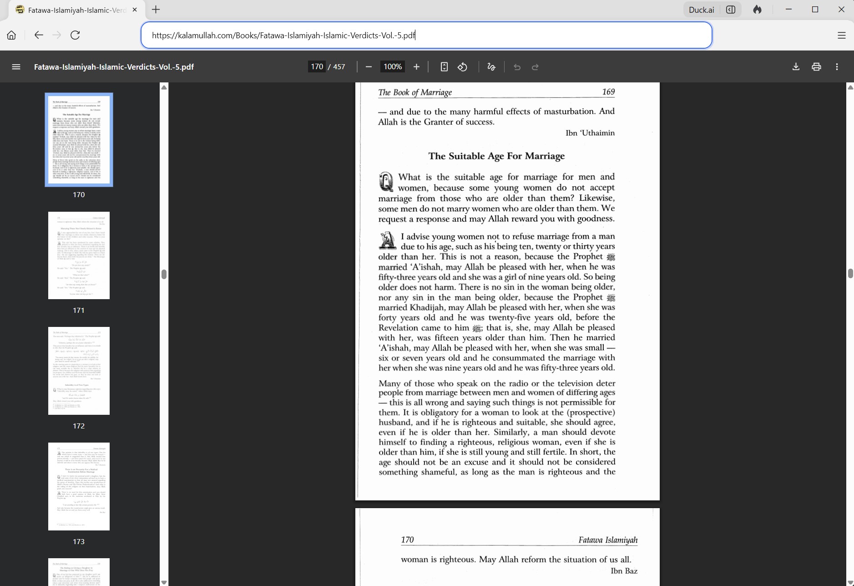
Task: Download the PDF file
Action: pyautogui.click(x=796, y=67)
